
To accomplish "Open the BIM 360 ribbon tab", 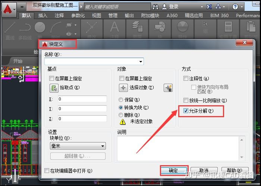I will [219, 16].
